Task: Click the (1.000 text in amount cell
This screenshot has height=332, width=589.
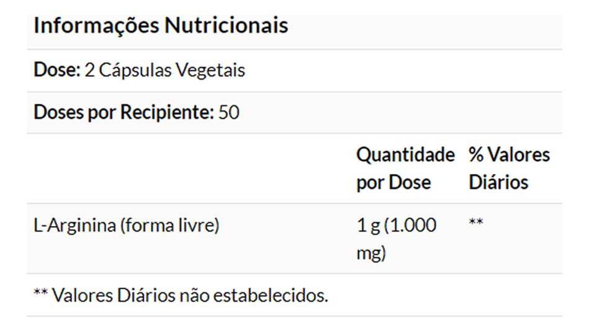Action: (410, 225)
